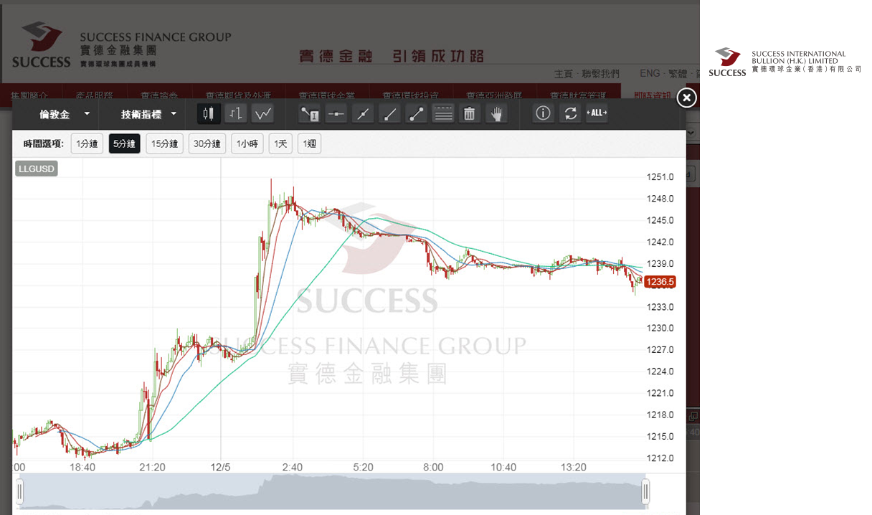
Task: Delete drawings with the trash icon
Action: point(470,113)
